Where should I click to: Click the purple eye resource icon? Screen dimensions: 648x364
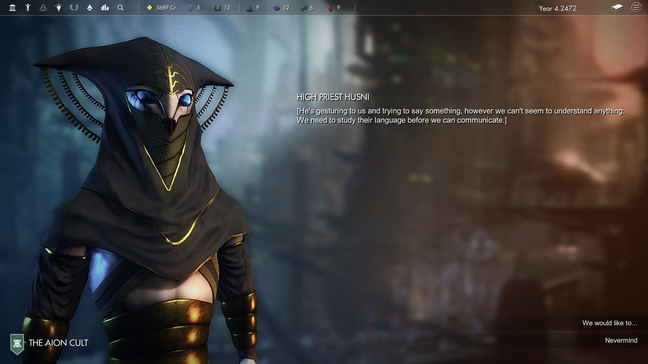pos(277,7)
